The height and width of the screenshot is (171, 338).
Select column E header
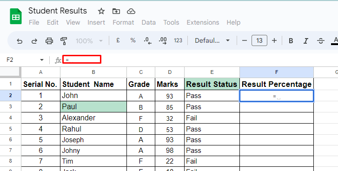(x=212, y=72)
